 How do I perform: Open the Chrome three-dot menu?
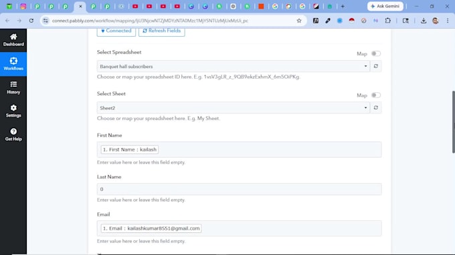click(448, 21)
